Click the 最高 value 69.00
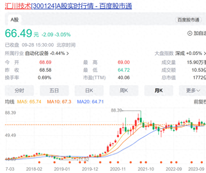This screenshot has width=206, height=173. [124, 62]
